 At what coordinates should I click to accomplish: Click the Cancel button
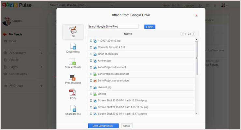(127, 125)
